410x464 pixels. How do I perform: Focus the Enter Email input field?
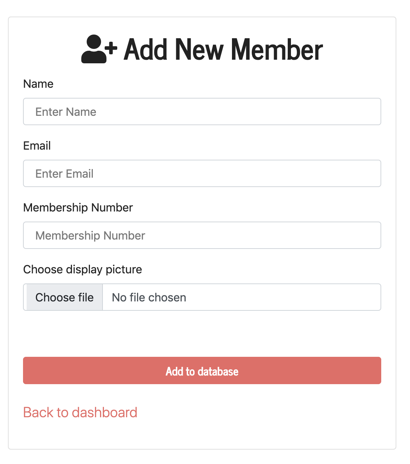pyautogui.click(x=202, y=173)
